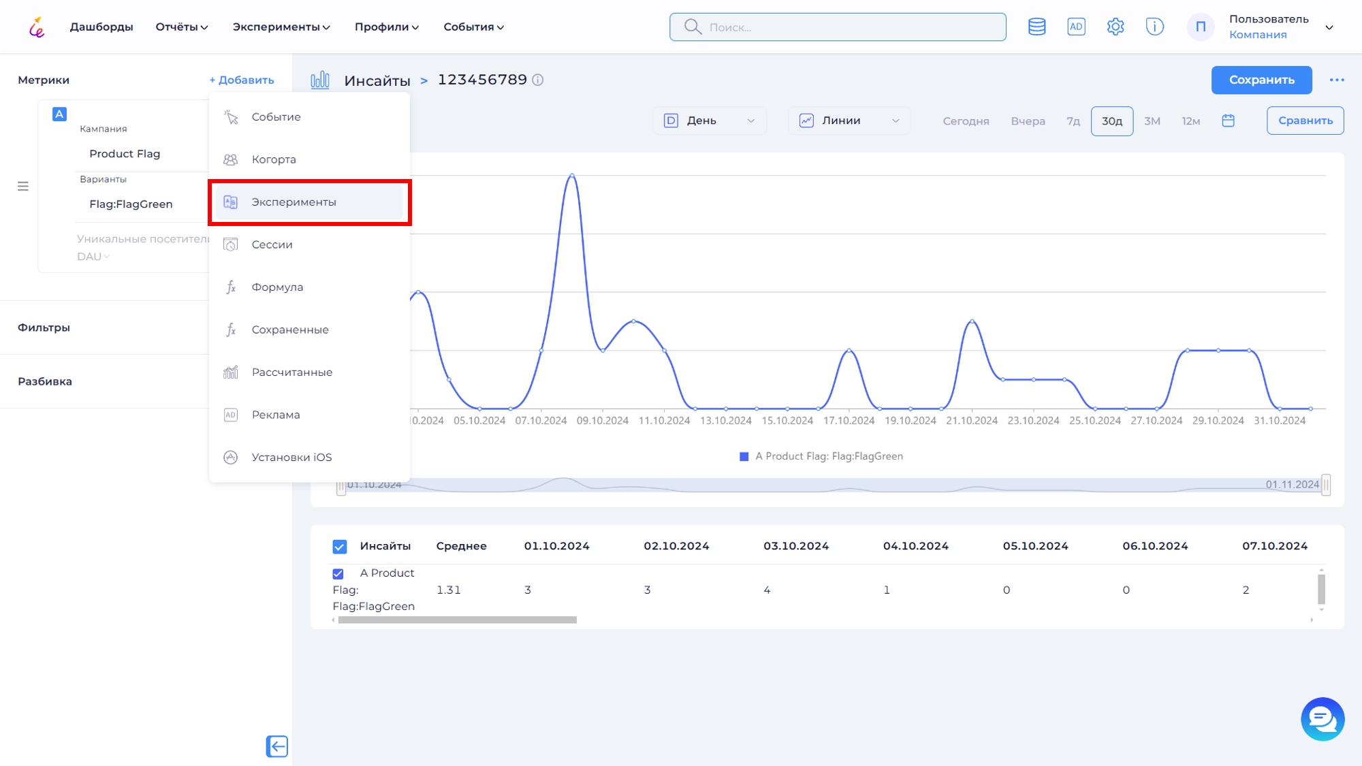Uncheck the Инсайты table header checkbox
Viewport: 1362px width, 766px height.
click(x=338, y=545)
